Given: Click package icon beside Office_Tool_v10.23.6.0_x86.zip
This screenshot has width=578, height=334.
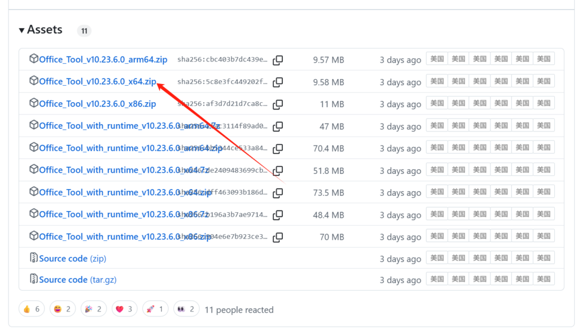Looking at the screenshot, I should coord(33,103).
